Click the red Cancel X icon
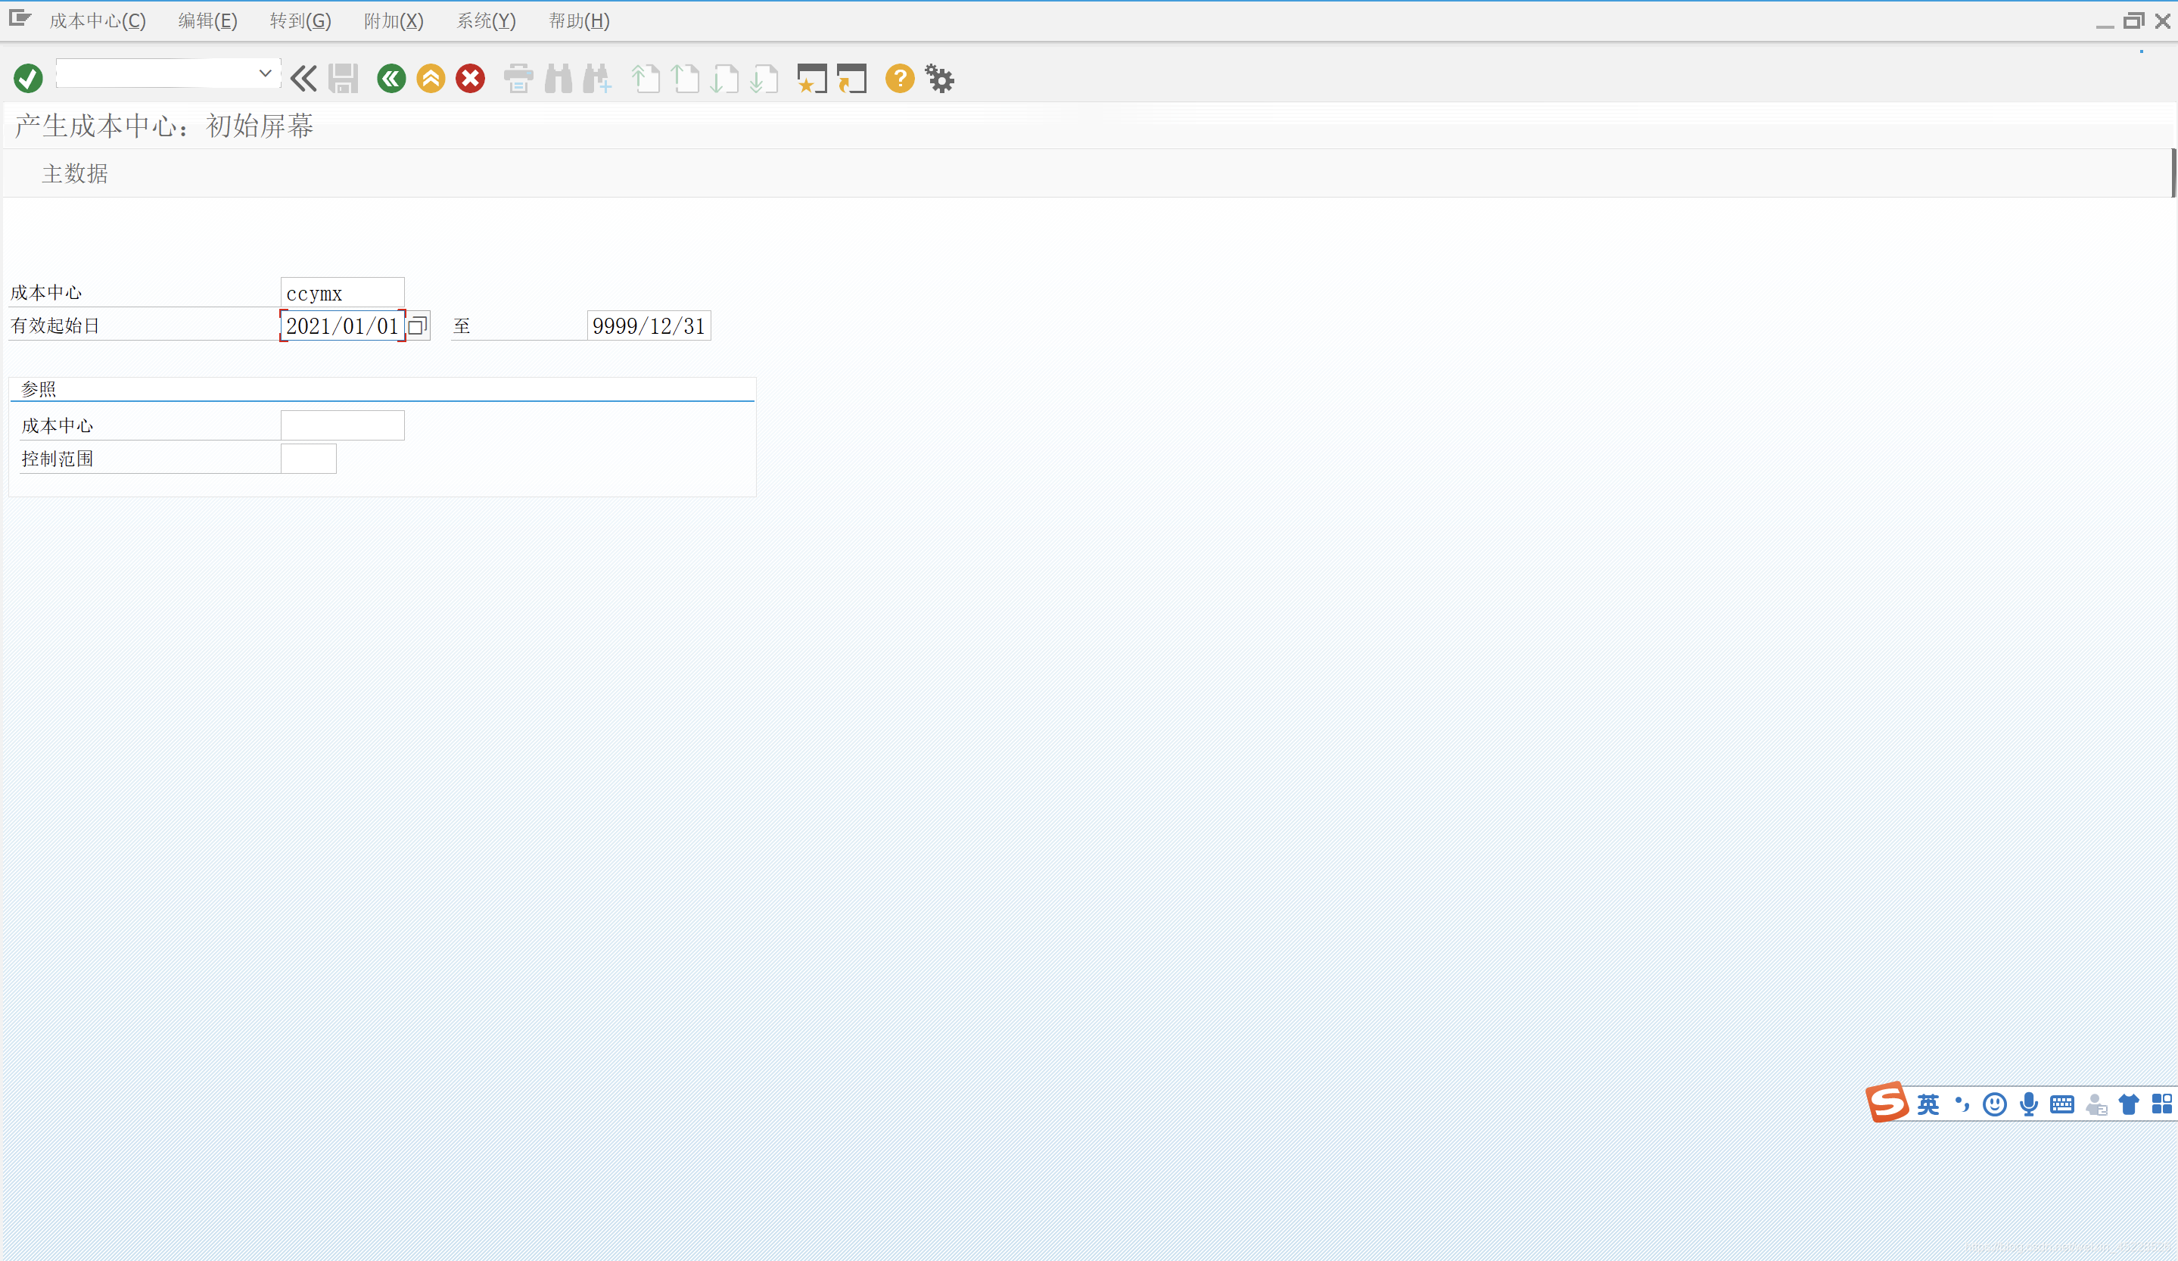The width and height of the screenshot is (2178, 1261). [470, 79]
